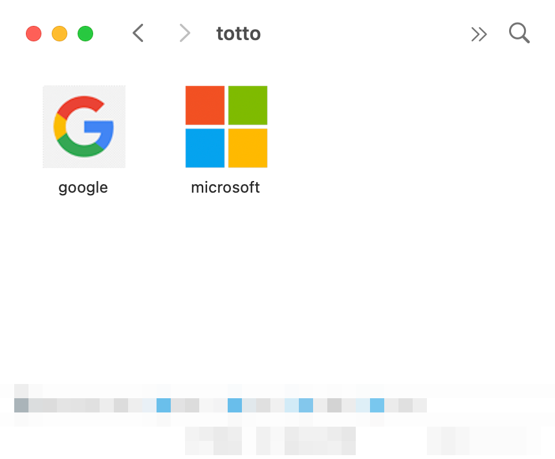Image resolution: width=555 pixels, height=459 pixels.
Task: Open the search magnifier in the toolbar
Action: click(519, 33)
